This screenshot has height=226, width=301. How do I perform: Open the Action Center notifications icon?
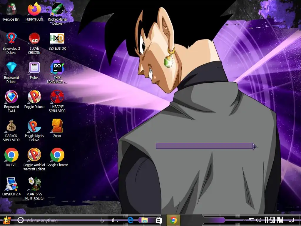tap(291, 220)
